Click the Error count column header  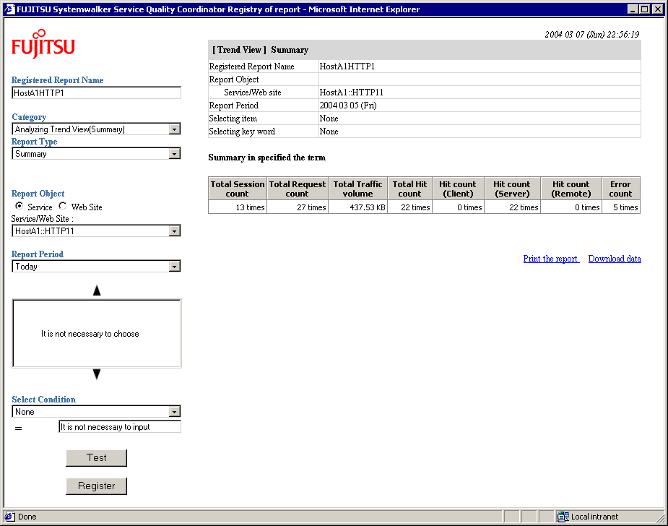621,189
